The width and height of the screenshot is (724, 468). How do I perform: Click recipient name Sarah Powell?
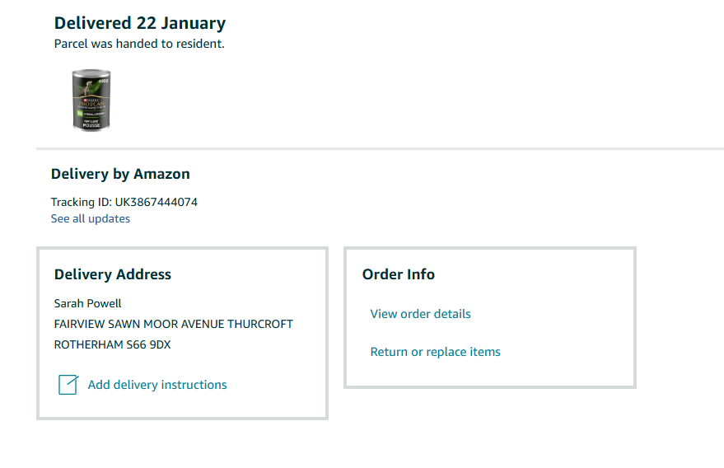coord(88,303)
